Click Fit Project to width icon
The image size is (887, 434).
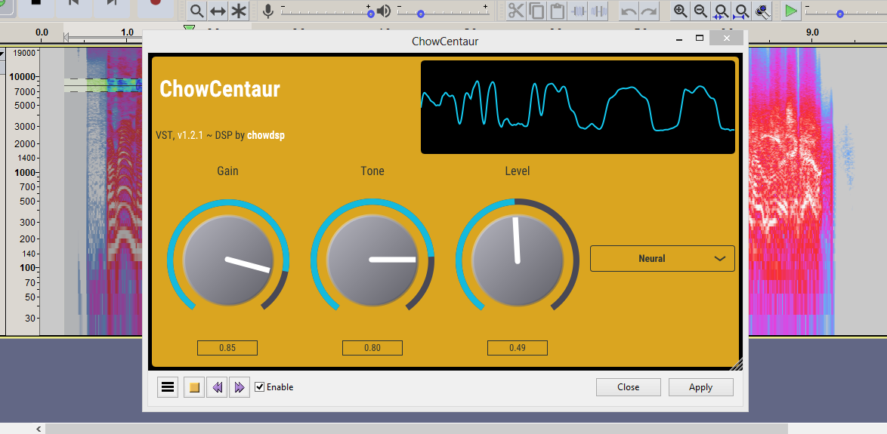coord(742,11)
